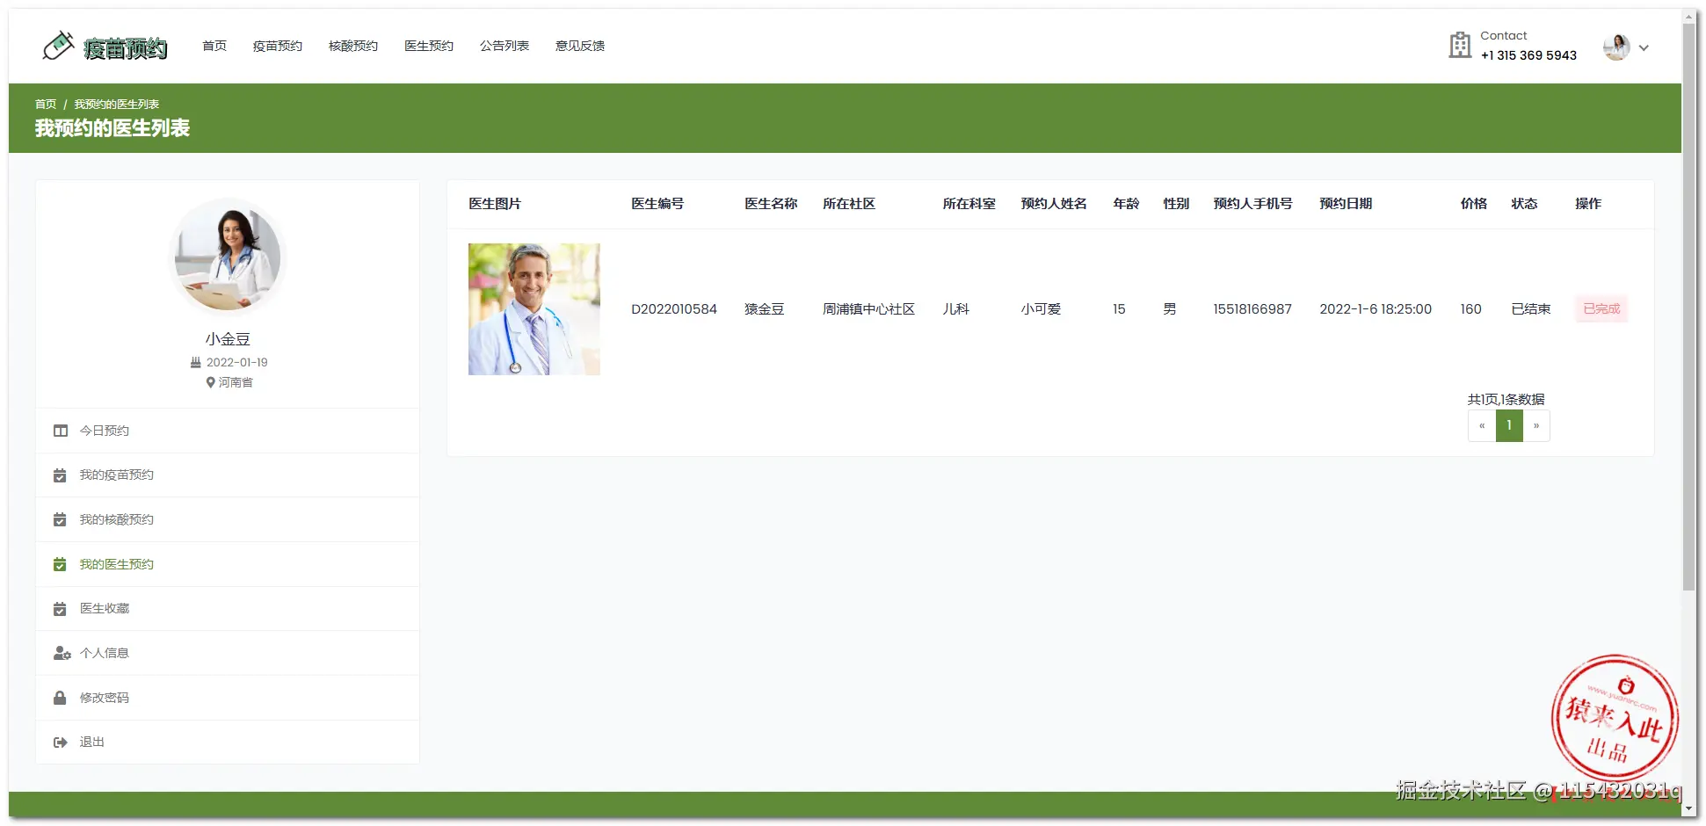Click the 今日预约 table icon

(61, 431)
